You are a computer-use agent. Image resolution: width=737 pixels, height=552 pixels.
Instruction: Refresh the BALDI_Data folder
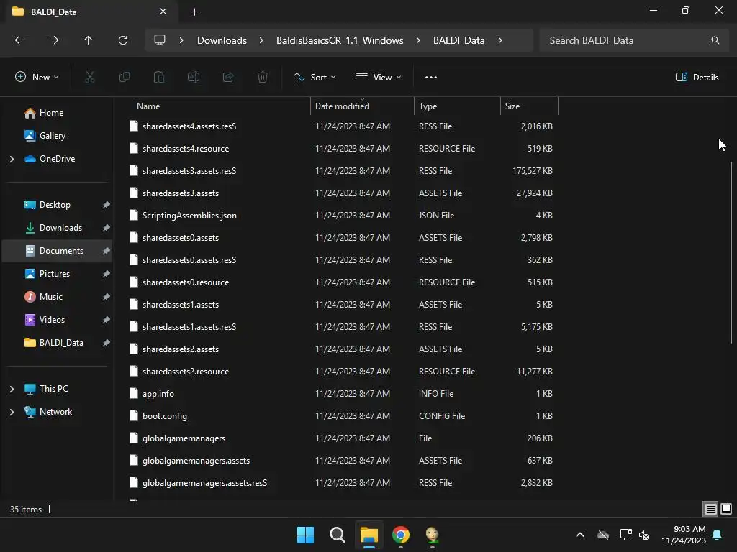click(123, 40)
